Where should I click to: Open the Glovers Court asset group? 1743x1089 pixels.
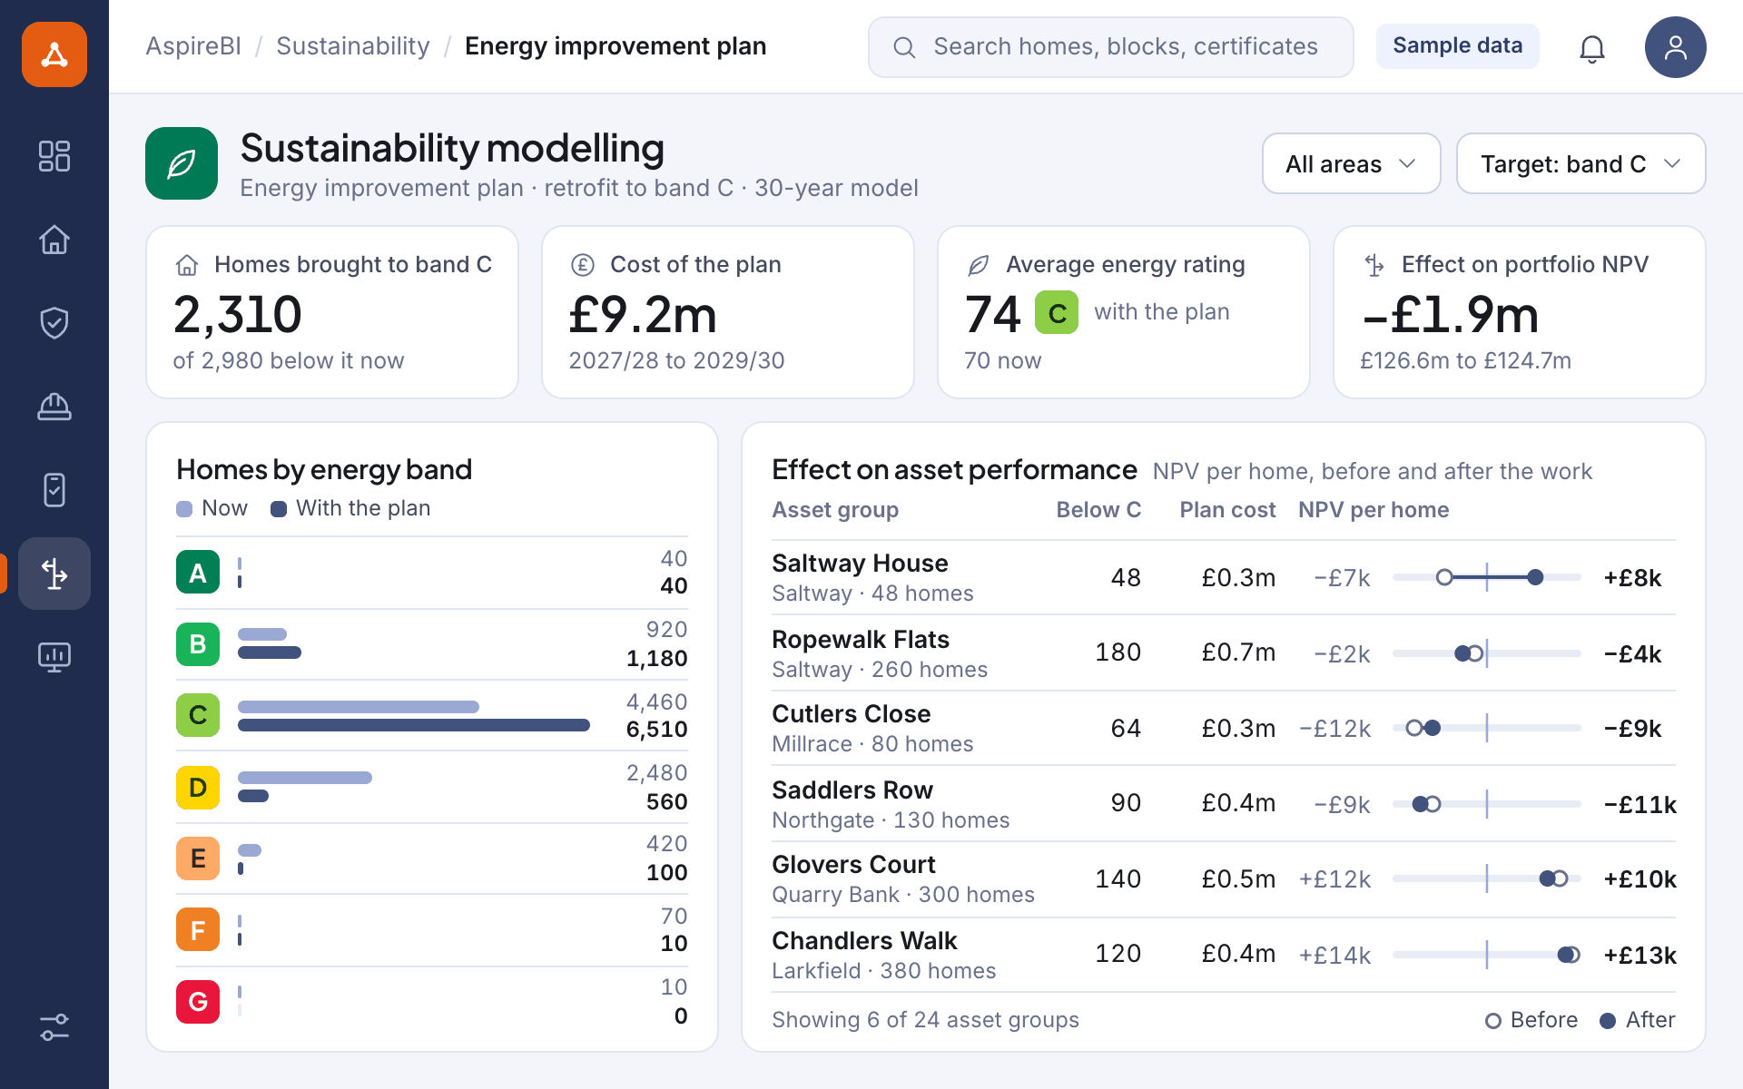(1224, 878)
